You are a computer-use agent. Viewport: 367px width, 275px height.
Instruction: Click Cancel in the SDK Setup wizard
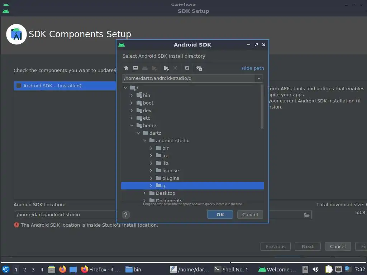[338, 246]
